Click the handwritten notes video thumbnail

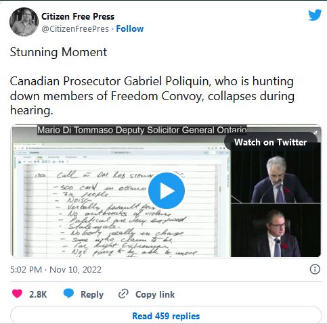(121, 200)
